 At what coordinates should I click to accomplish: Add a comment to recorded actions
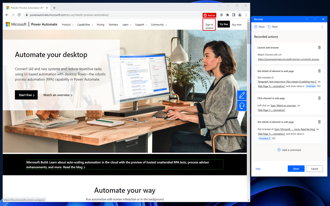coord(289,150)
